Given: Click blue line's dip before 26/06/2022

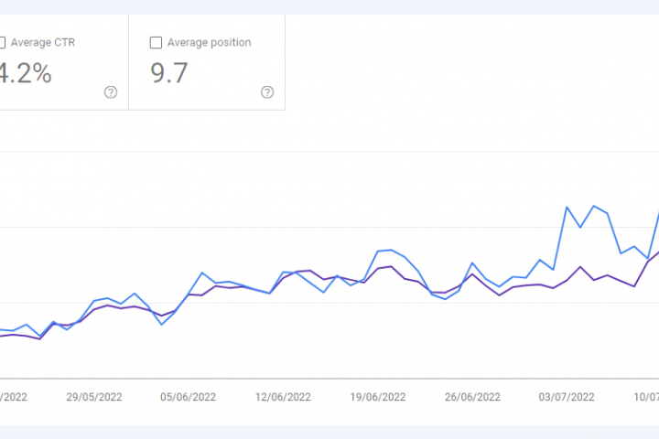Looking at the screenshot, I should coord(446,299).
